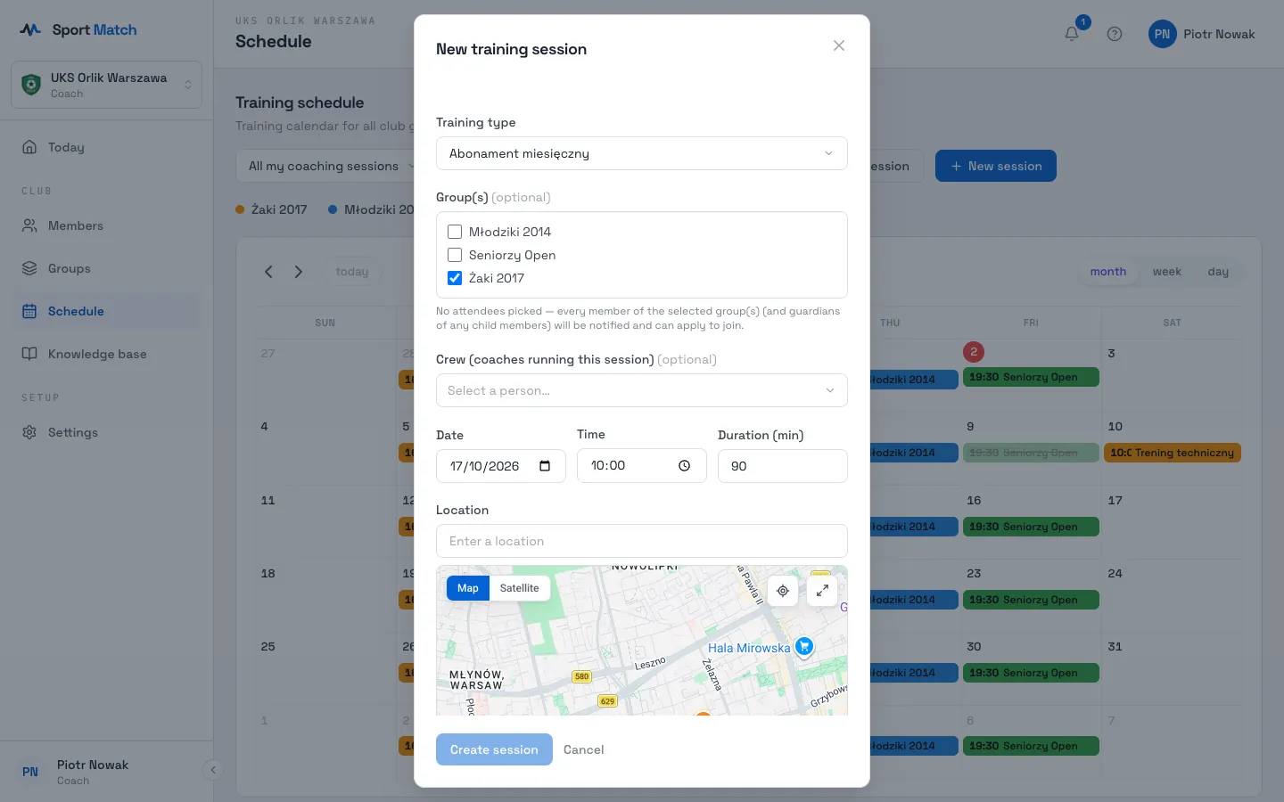
Task: Click the Sport Match logo
Action: click(x=78, y=29)
